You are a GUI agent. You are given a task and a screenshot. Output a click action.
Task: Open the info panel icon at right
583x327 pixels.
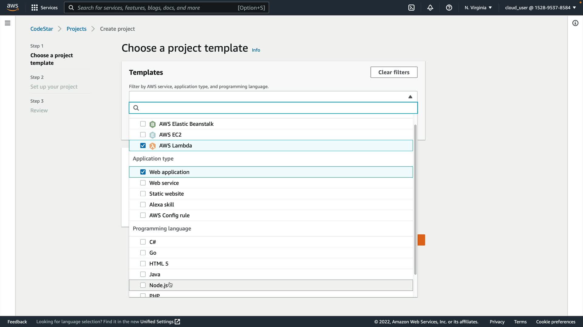point(575,23)
